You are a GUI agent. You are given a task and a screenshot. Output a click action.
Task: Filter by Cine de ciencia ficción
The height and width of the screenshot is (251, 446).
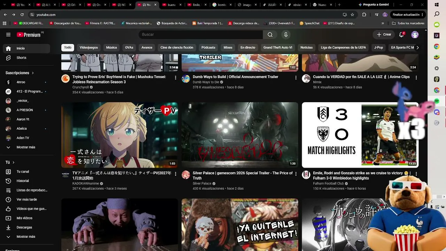177,47
